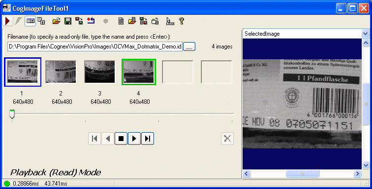Click the green run status indicator
This screenshot has width=372, height=189.
pyautogui.click(x=7, y=183)
